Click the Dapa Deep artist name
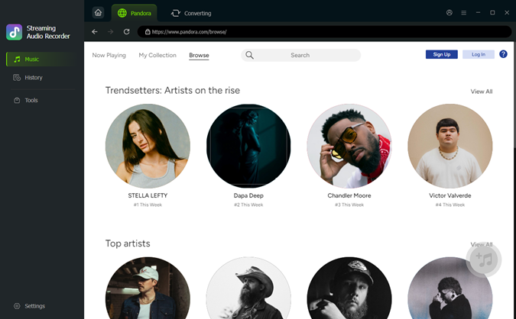516x319 pixels. point(248,195)
